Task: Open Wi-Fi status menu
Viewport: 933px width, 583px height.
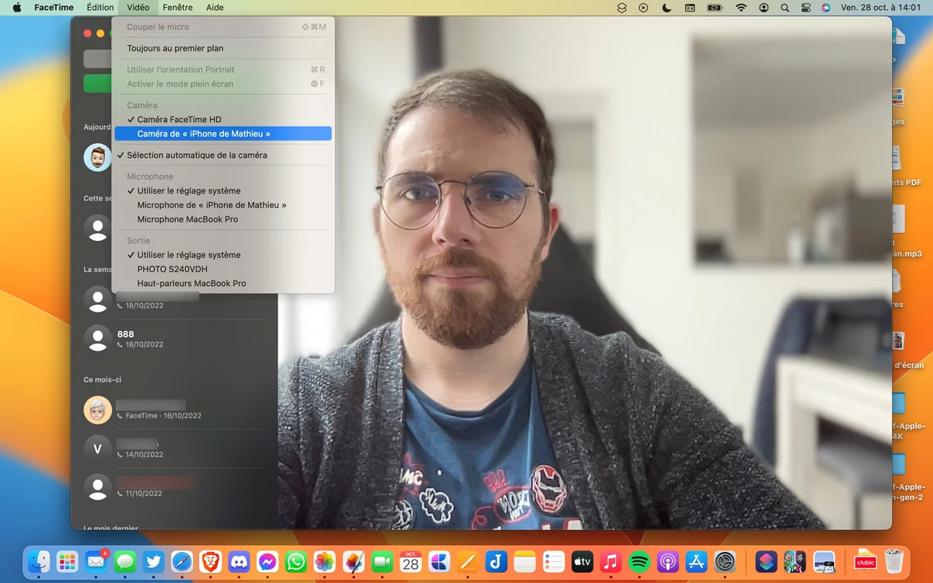Action: pos(741,7)
